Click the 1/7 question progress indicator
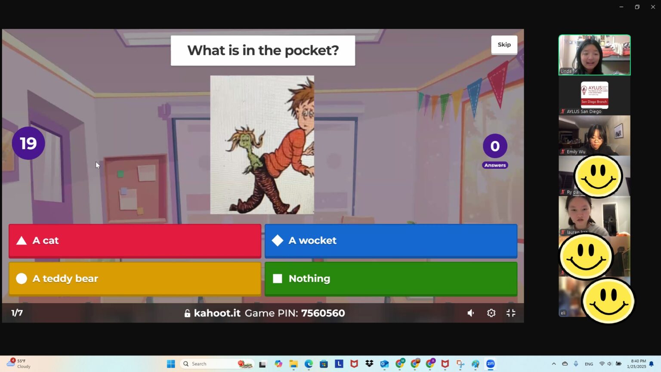 (x=17, y=313)
